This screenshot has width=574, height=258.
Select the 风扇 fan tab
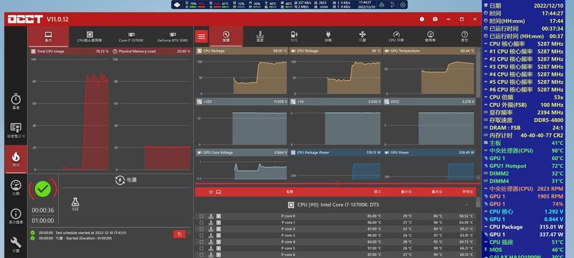click(362, 36)
